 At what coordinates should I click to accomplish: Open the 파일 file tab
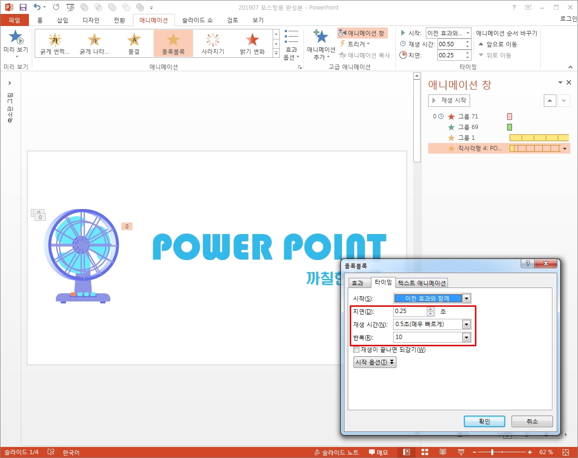pyautogui.click(x=14, y=20)
